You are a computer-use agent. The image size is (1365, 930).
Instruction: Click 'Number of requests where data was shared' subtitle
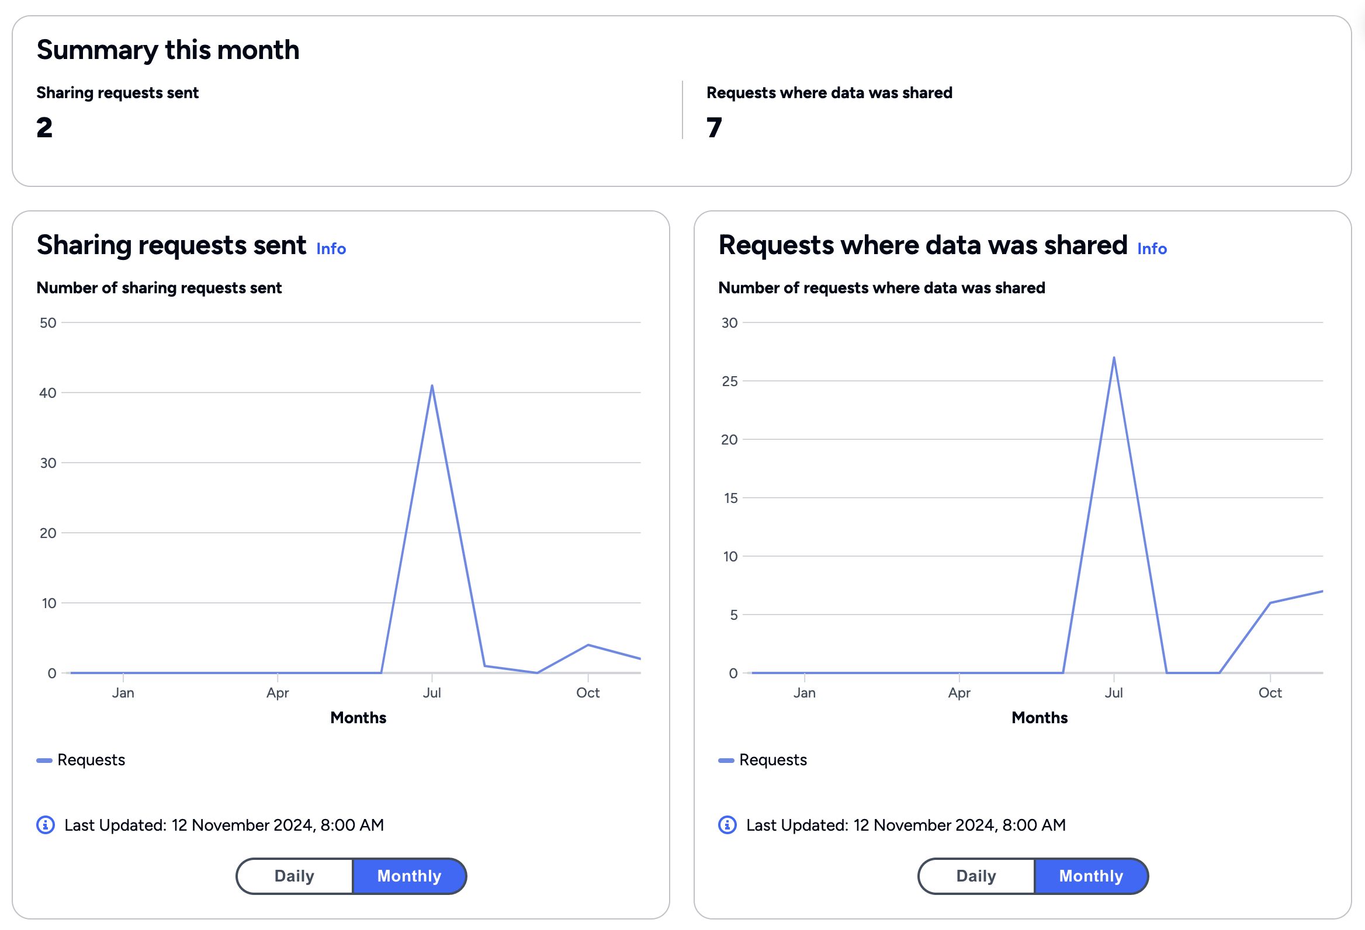click(882, 287)
